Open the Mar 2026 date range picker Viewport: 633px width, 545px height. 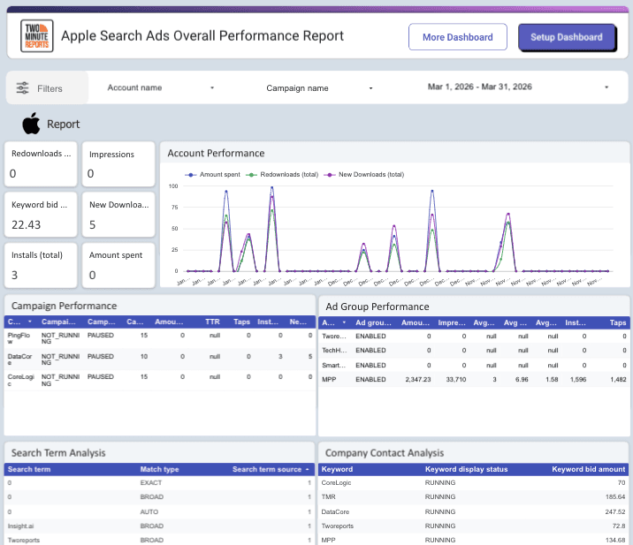coord(518,87)
